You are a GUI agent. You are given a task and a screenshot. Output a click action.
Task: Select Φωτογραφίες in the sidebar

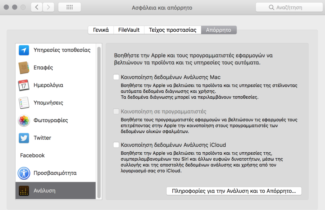(56, 120)
